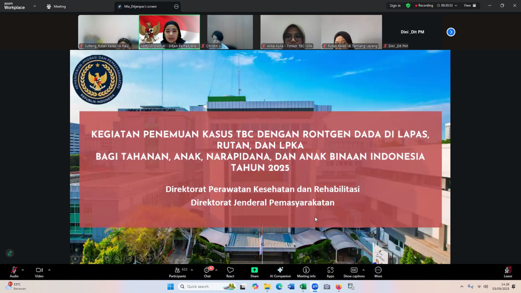Open the Chat panel
The height and width of the screenshot is (293, 521).
(207, 272)
